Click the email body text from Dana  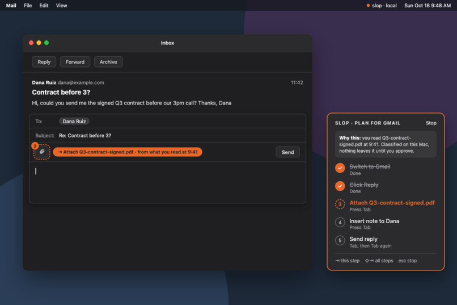[132, 103]
